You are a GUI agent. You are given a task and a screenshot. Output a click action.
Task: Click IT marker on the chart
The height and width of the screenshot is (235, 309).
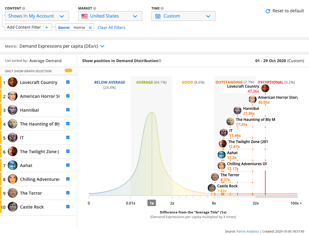pyautogui.click(x=224, y=133)
